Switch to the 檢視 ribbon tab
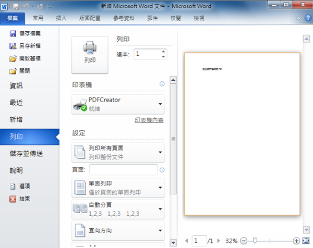This screenshot has height=248, width=313. [x=199, y=18]
